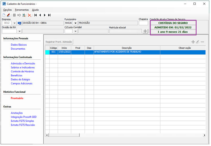This screenshot has width=211, height=146.
Task: Click inside the Chapeira field
Action: click(x=143, y=23)
